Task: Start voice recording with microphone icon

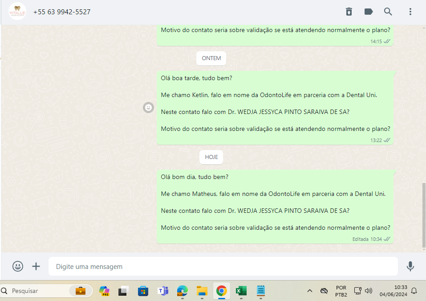Action: coord(410,266)
